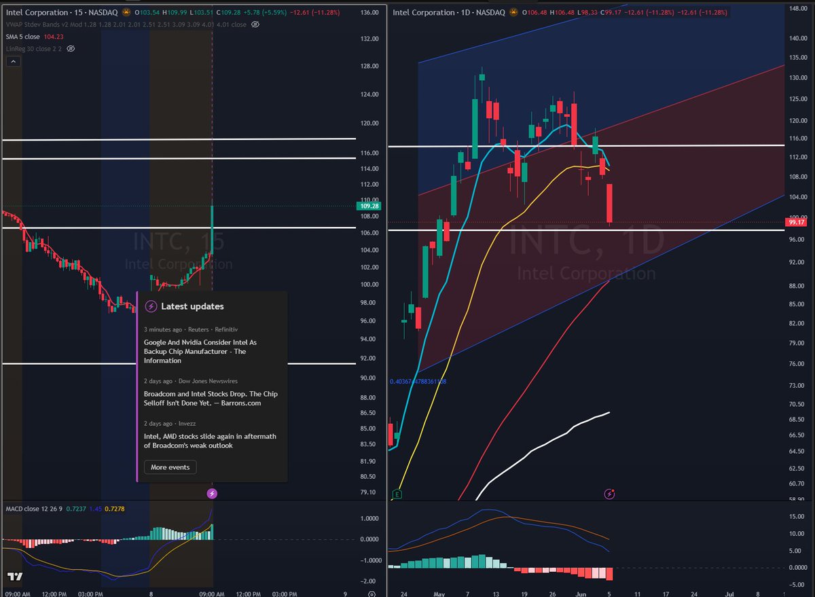This screenshot has width=815, height=597.
Task: Open the Google and Nvidia Consider Intel headline
Action: (x=200, y=352)
